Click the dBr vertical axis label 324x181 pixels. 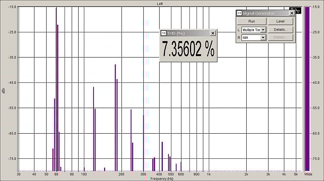point(4,91)
